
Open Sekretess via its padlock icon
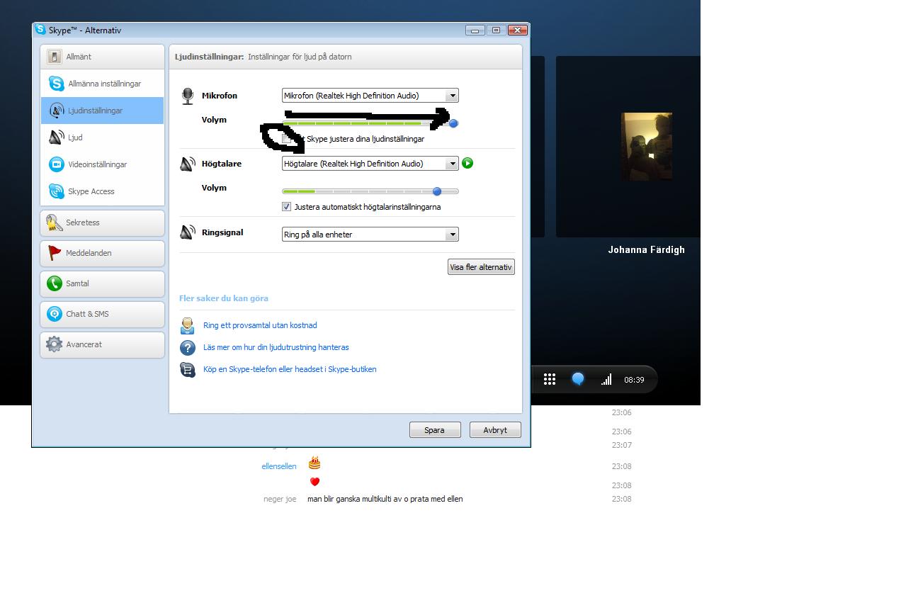55,222
